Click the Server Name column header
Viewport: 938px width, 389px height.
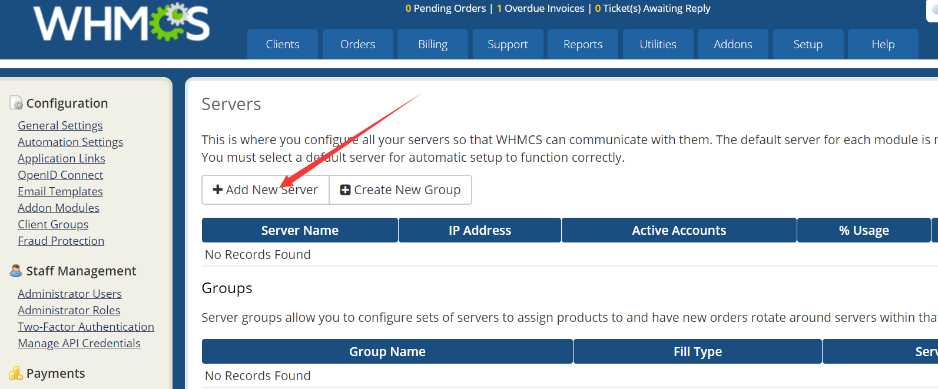pos(300,230)
